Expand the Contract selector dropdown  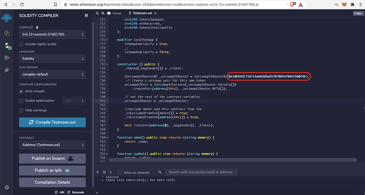52,145
